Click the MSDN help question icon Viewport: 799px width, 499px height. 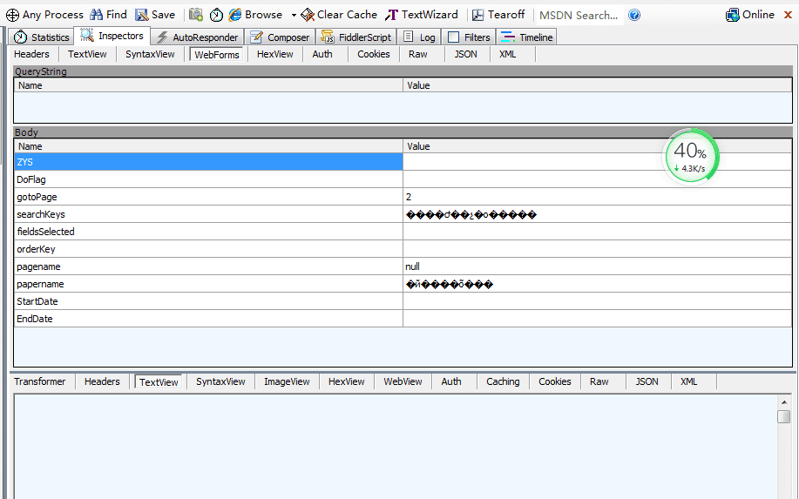634,15
